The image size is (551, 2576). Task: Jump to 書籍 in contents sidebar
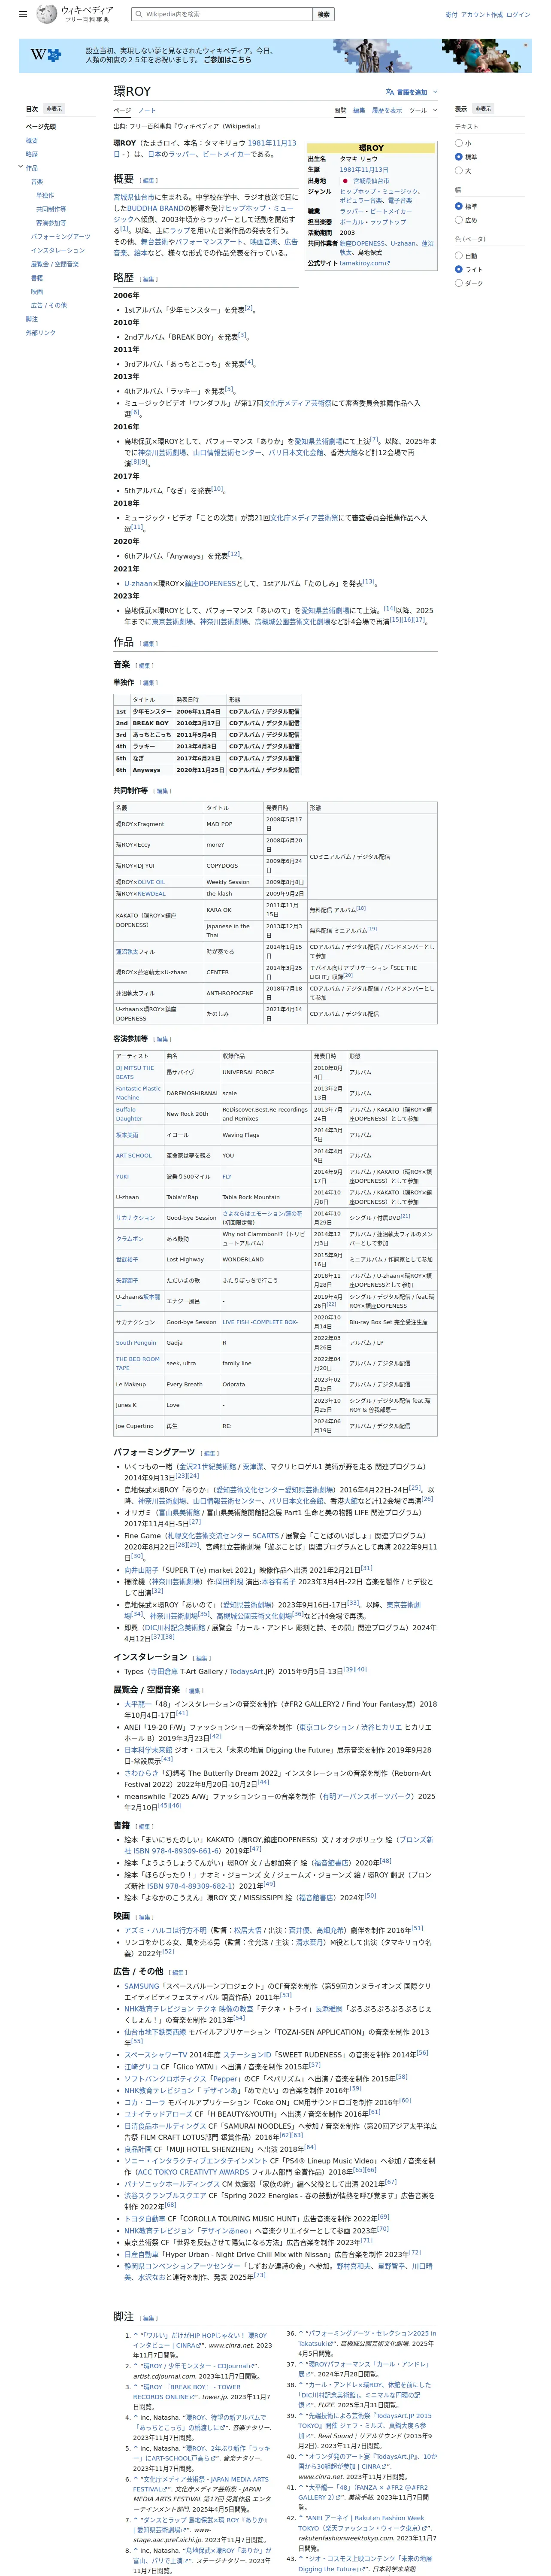point(37,278)
